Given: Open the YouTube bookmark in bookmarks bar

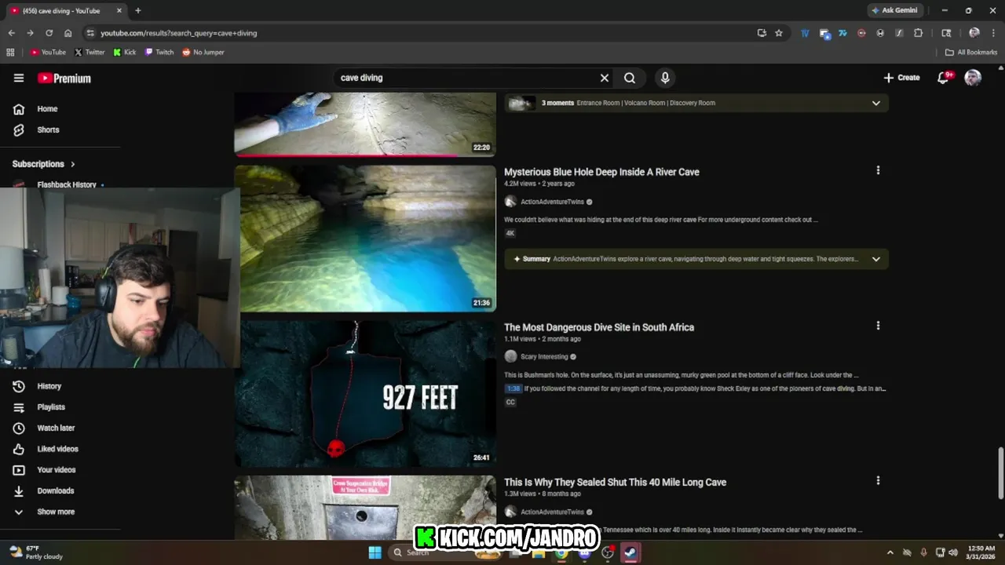Looking at the screenshot, I should point(48,53).
